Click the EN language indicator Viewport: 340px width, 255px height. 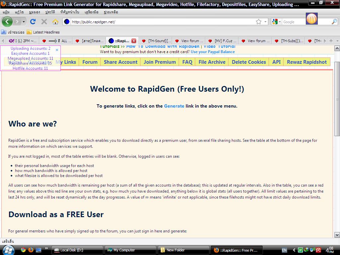pos(284,250)
